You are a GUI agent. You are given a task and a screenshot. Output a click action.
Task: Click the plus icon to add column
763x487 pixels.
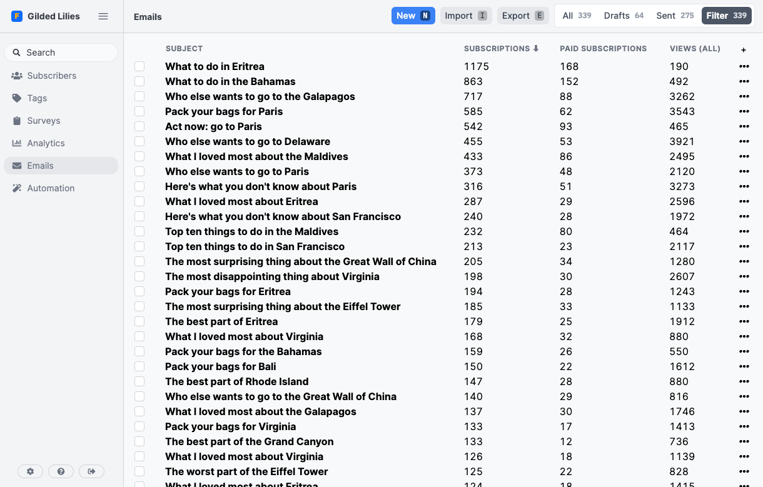tap(744, 49)
